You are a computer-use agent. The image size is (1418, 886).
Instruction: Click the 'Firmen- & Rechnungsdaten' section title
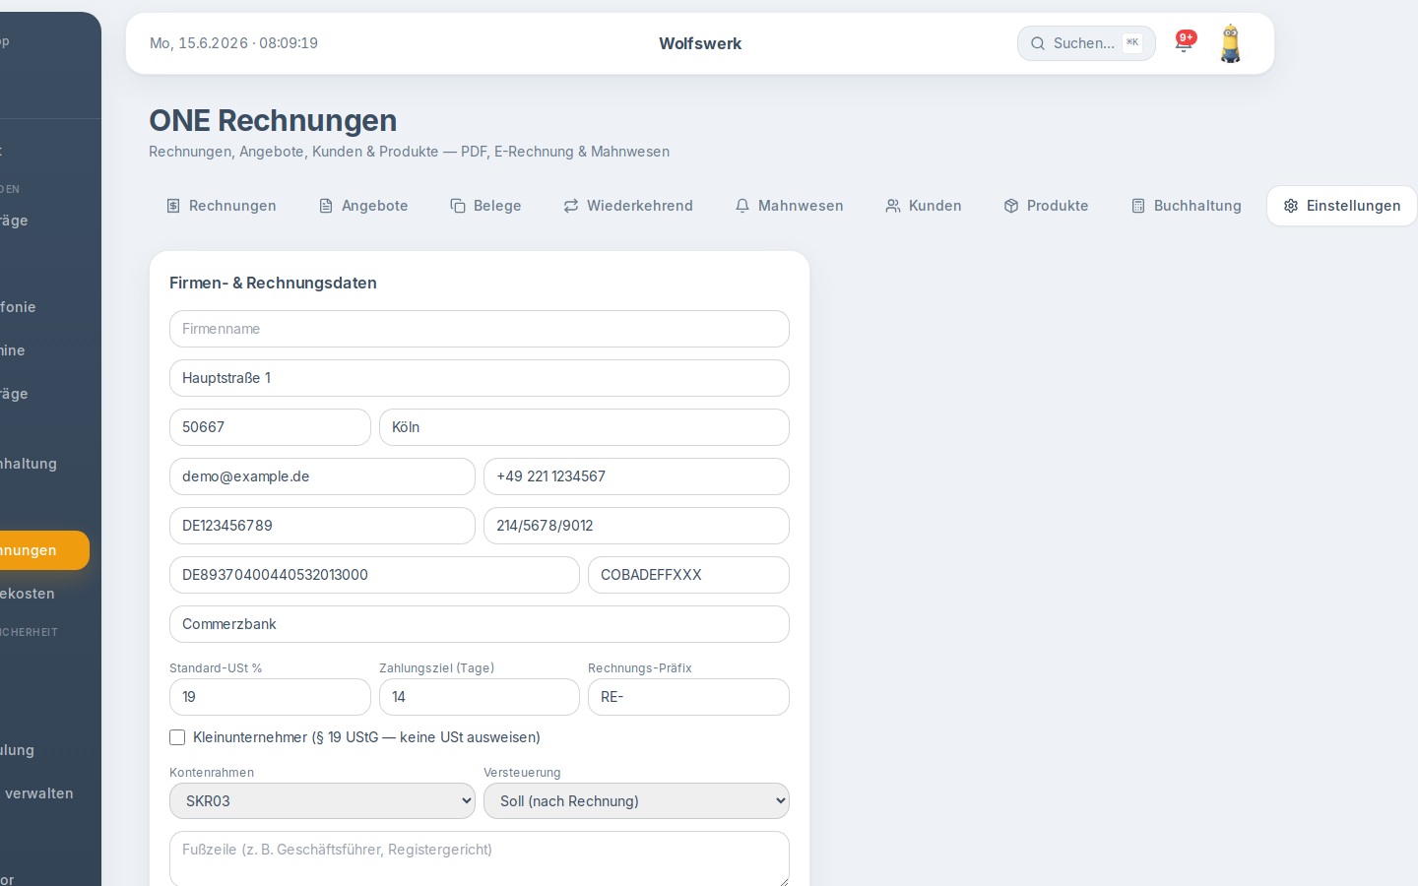point(273,283)
